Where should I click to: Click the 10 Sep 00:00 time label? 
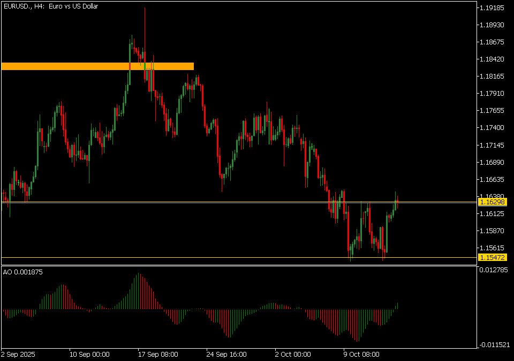(89, 354)
